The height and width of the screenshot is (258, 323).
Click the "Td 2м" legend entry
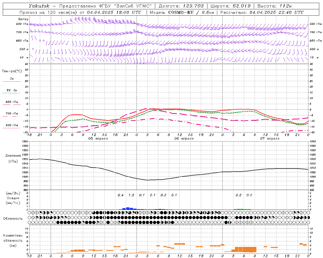(12, 90)
